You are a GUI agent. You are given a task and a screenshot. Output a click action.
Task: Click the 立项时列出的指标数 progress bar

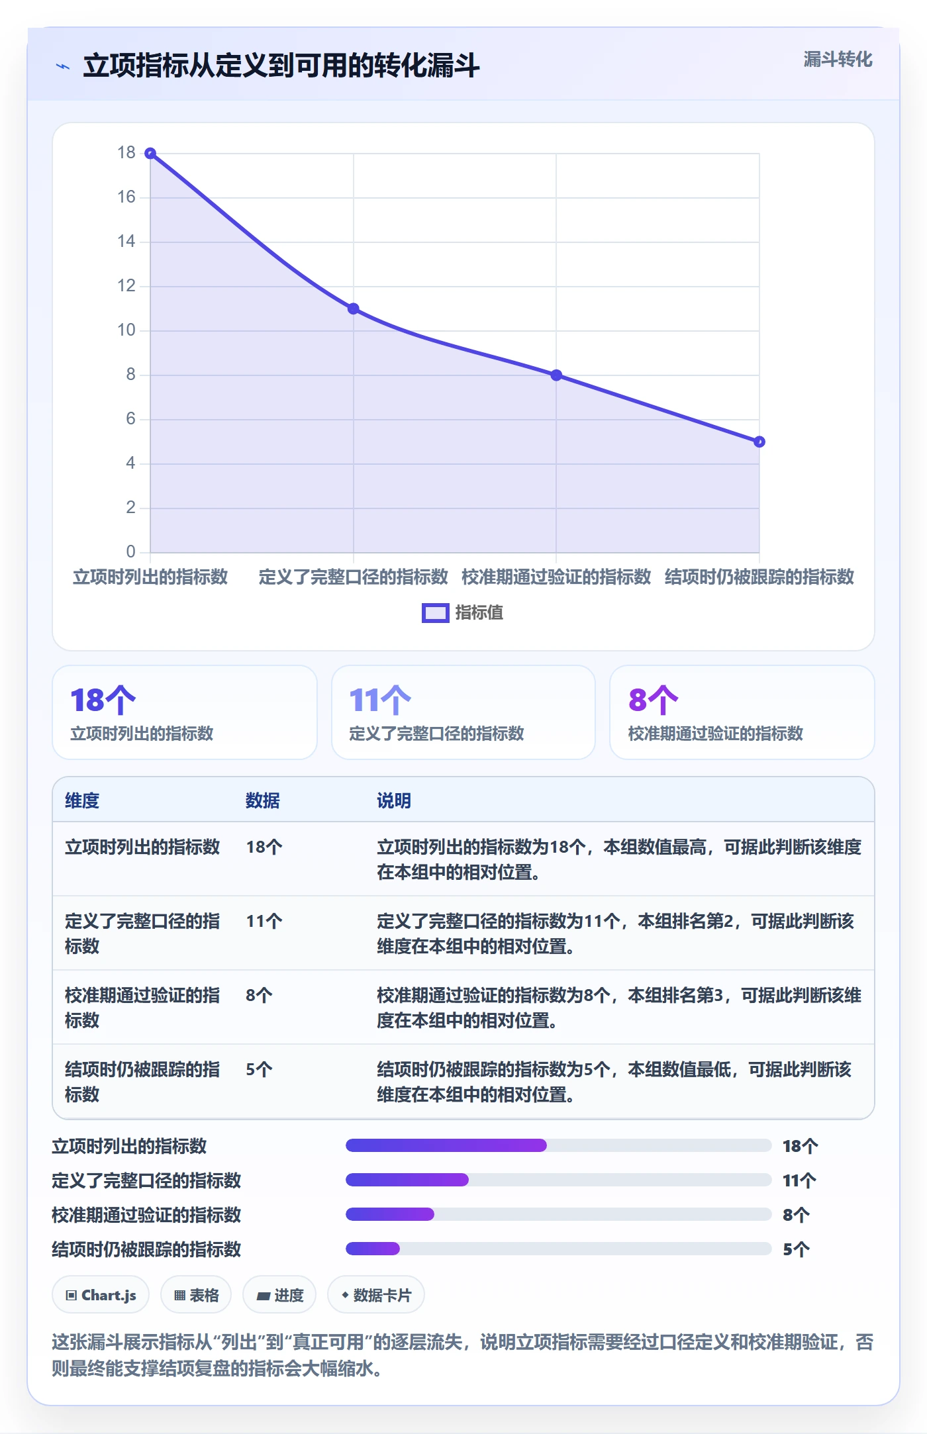click(558, 1145)
